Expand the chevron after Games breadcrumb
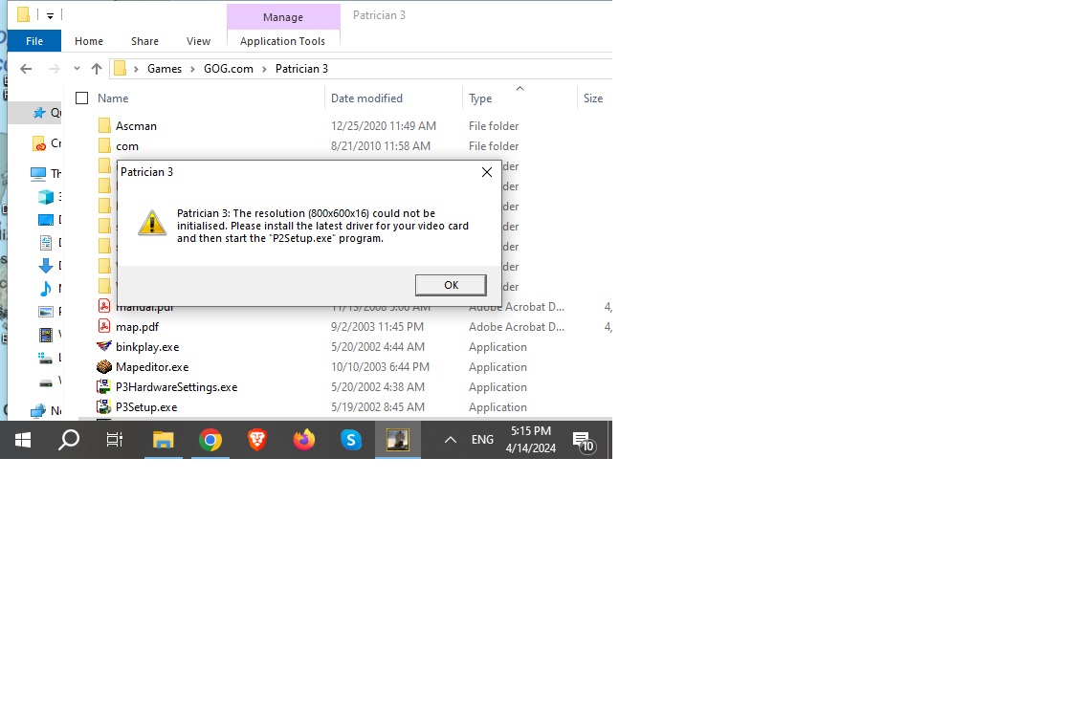The width and height of the screenshot is (1083, 720). [x=193, y=69]
